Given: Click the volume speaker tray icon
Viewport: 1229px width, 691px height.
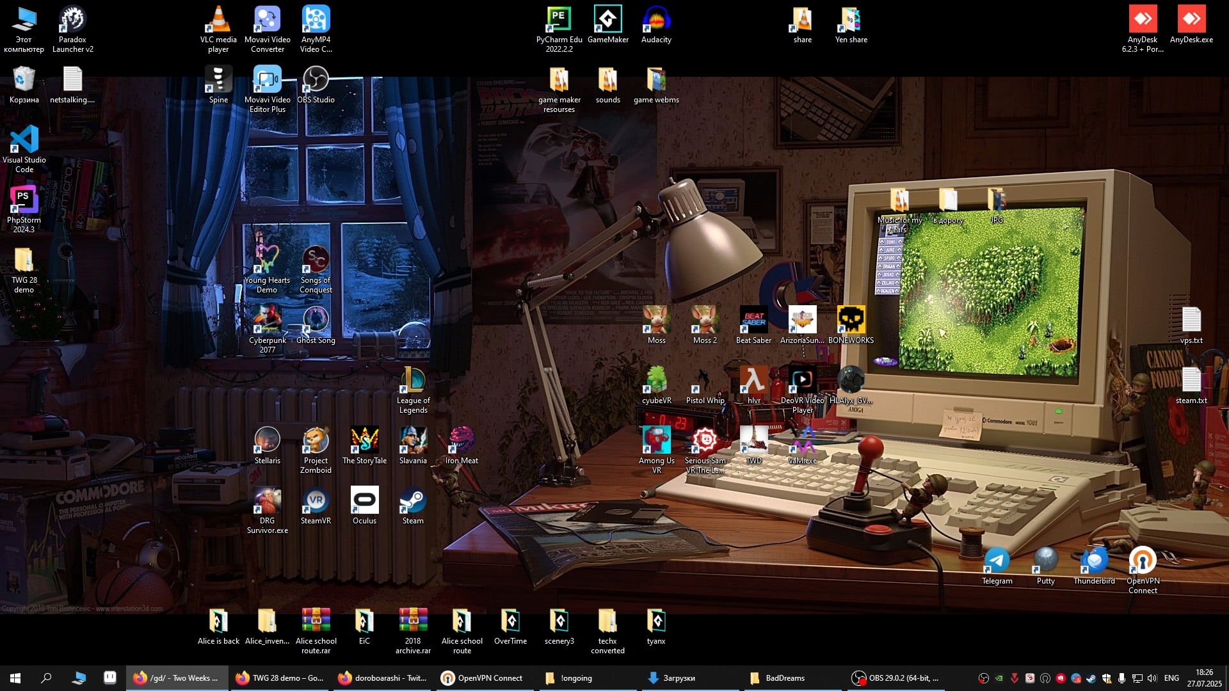Looking at the screenshot, I should coord(1152,678).
